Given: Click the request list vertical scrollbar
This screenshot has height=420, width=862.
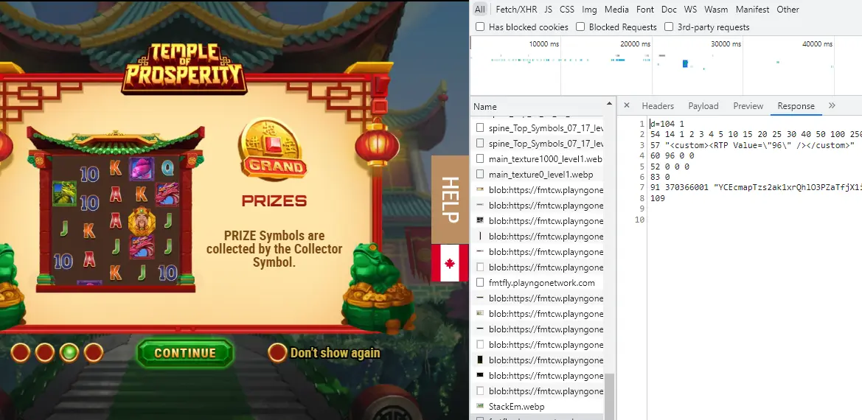Looking at the screenshot, I should click(609, 395).
